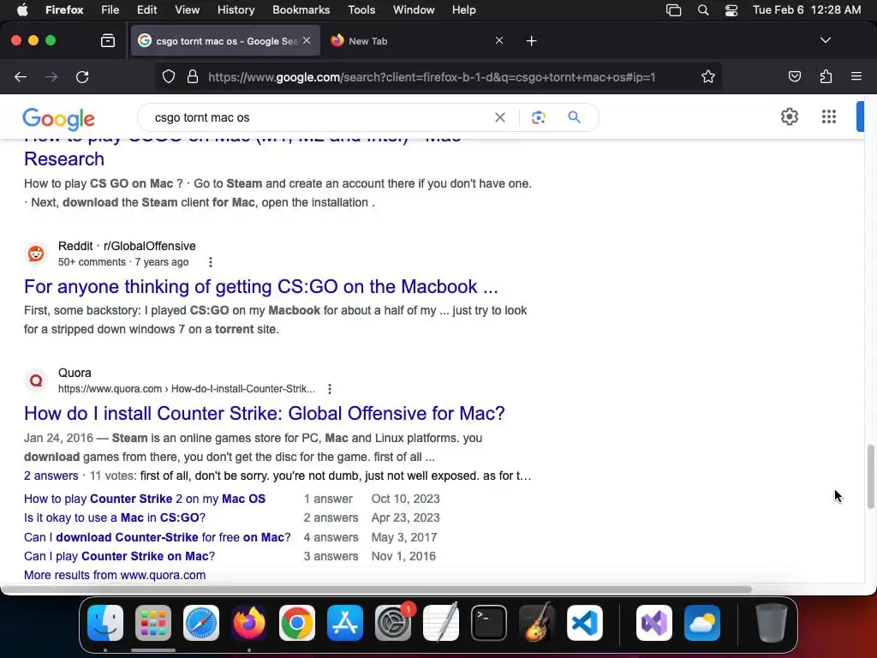The image size is (877, 658).
Task: Open TextEdit from the Dock
Action: point(441,623)
